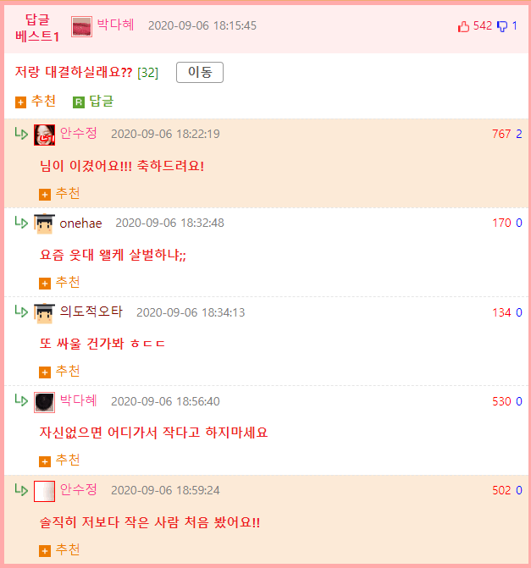This screenshot has height=568, width=531.
Task: Click the reply arrow icon beside onehae
Action: (x=21, y=222)
